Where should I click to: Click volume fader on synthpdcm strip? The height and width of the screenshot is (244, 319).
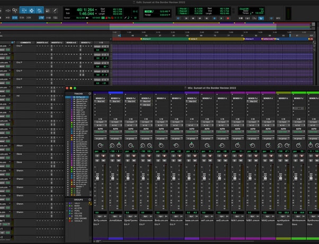280,177
